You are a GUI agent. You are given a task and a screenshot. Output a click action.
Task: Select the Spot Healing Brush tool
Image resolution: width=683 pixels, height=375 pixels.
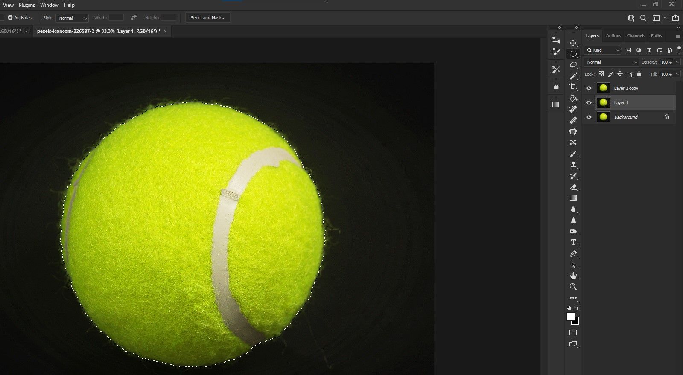coord(573,109)
